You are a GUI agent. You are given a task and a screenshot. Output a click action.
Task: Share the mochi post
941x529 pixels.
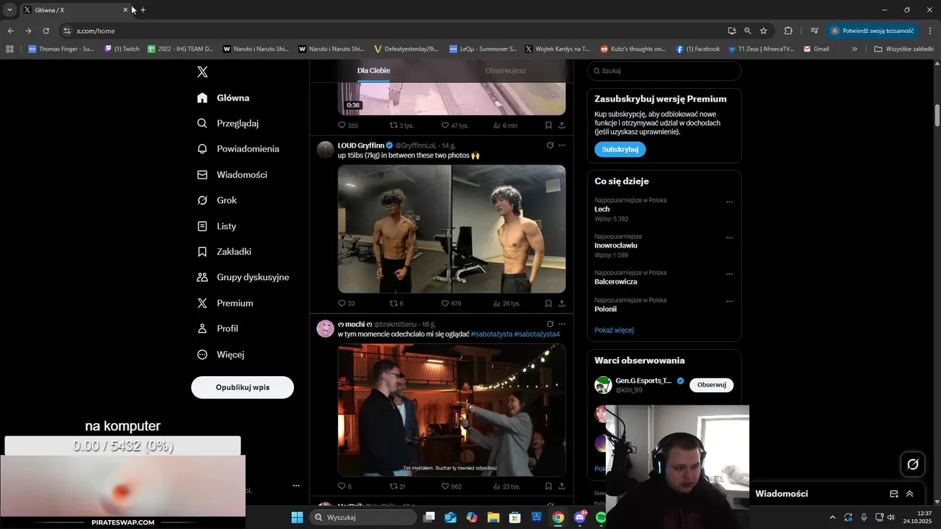(x=562, y=486)
